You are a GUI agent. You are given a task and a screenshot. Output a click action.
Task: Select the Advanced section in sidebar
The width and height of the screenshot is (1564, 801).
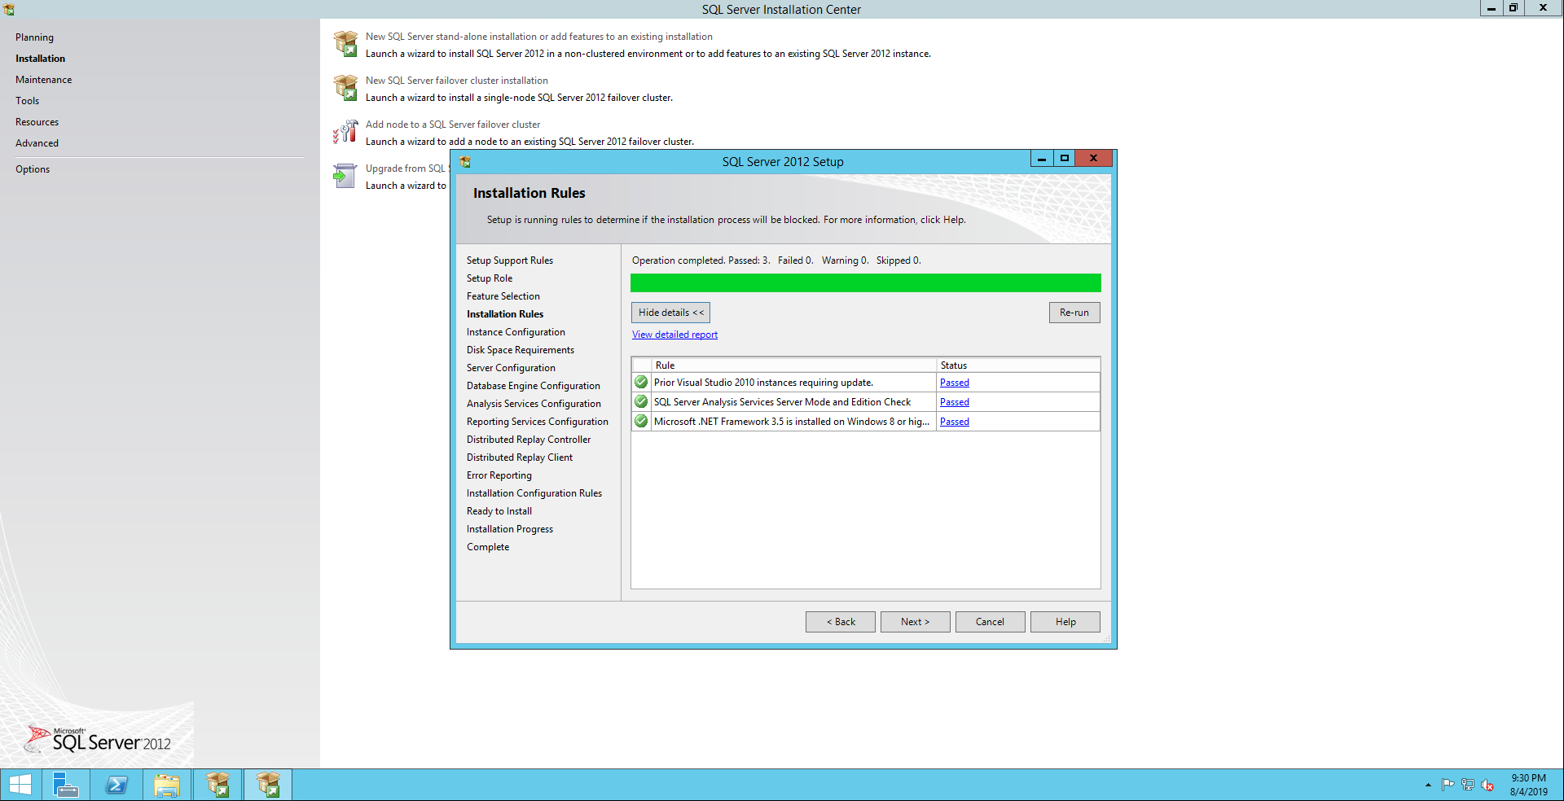click(37, 143)
